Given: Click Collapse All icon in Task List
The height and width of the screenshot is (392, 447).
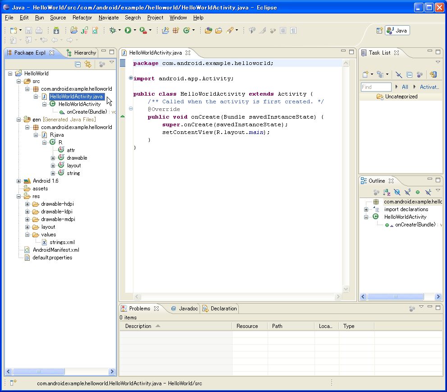Looking at the screenshot, I should 409,74.
